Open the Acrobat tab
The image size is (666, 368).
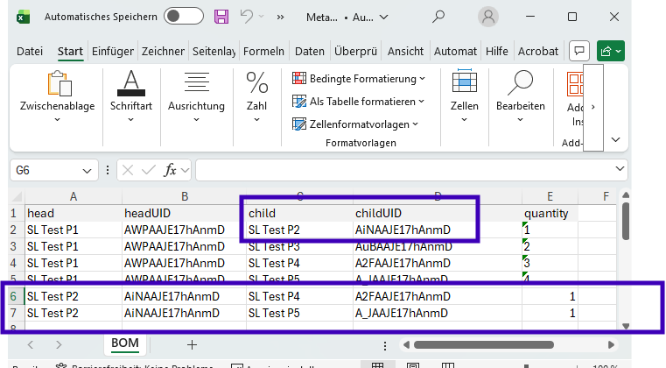pyautogui.click(x=538, y=52)
